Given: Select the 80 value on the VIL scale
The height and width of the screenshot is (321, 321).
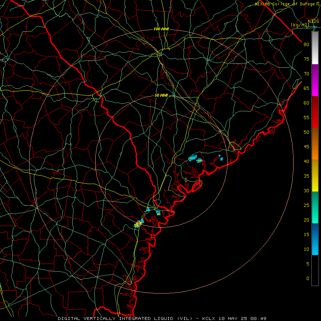Looking at the screenshot, I should click(x=306, y=45).
